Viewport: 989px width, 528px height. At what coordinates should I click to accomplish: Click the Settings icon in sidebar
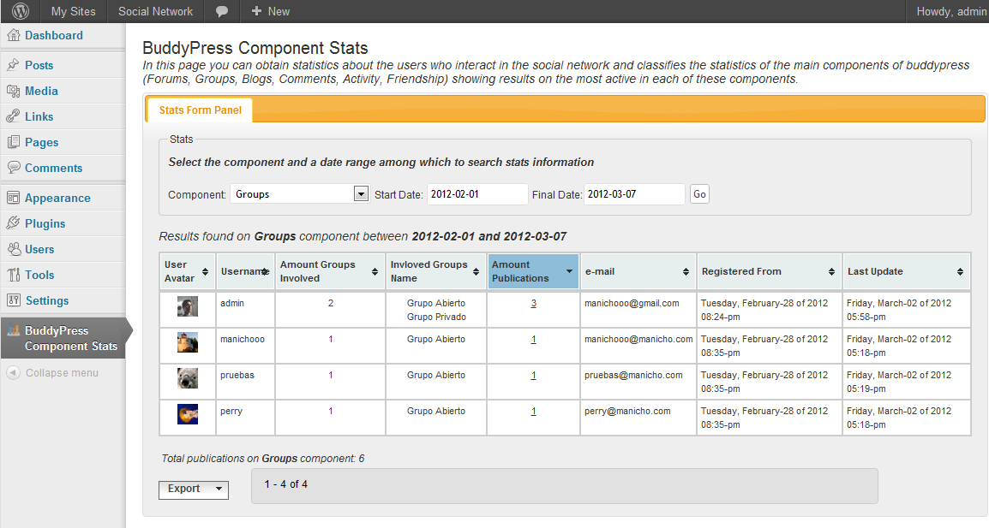pos(13,300)
